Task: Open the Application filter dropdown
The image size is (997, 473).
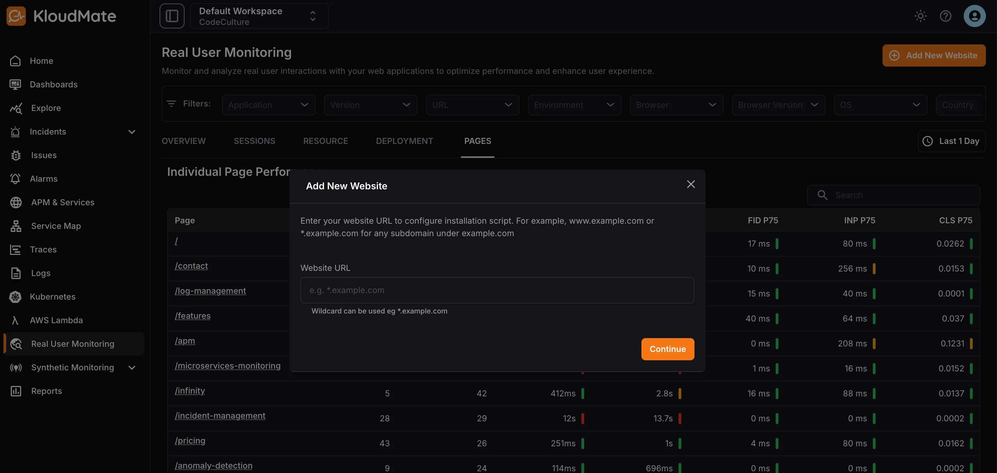Action: (x=269, y=105)
